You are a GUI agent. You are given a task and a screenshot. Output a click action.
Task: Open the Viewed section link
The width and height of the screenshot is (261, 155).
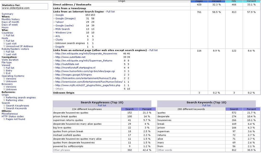(6, 65)
